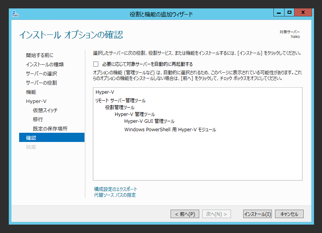Select Hyper-V 管理ツール list entry
Screen dimensions: 322x233
tap(135, 114)
